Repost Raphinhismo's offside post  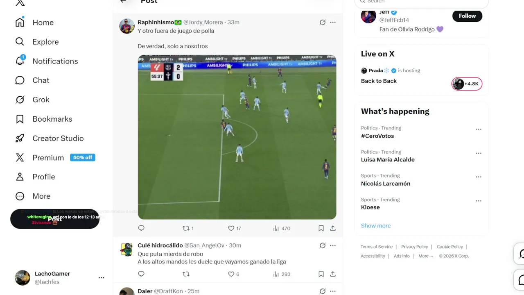click(x=188, y=228)
